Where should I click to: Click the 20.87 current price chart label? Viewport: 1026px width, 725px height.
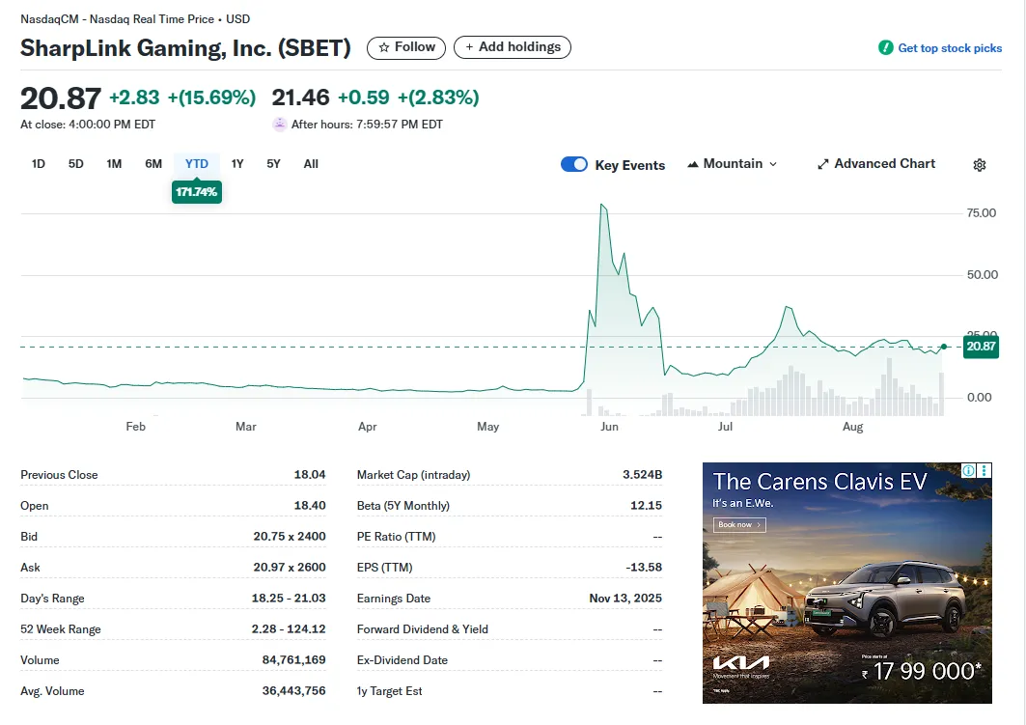click(x=981, y=347)
